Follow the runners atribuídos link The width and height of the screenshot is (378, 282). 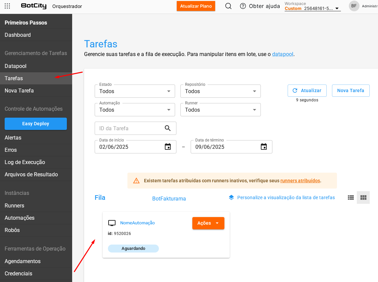click(x=300, y=181)
